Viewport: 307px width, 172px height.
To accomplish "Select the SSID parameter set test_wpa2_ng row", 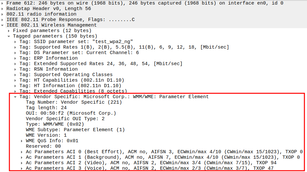I will pos(76,41).
